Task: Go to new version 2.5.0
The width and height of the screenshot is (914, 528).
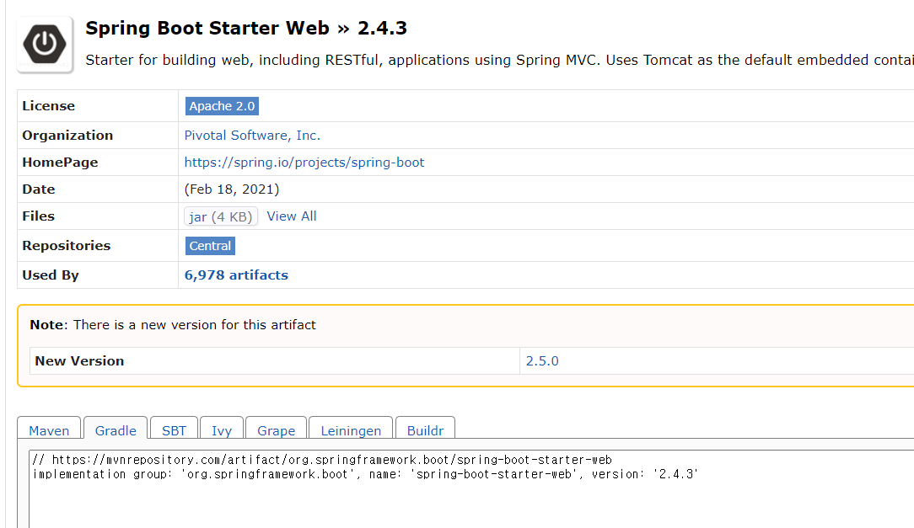Action: (542, 361)
